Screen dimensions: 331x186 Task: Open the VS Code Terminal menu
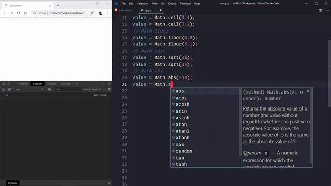point(185,4)
